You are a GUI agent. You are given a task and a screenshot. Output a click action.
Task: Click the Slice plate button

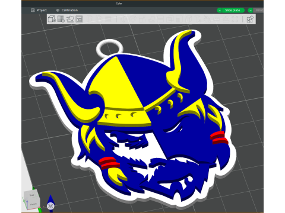pos(233,10)
